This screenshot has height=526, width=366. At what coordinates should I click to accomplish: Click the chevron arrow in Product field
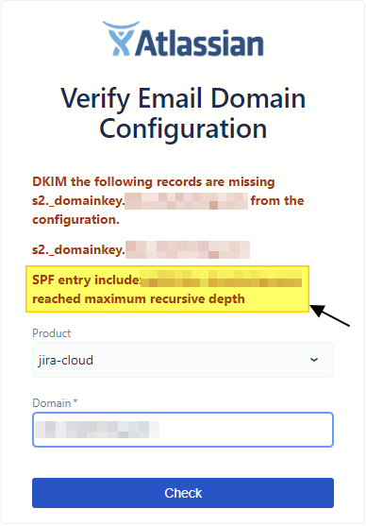tap(314, 360)
